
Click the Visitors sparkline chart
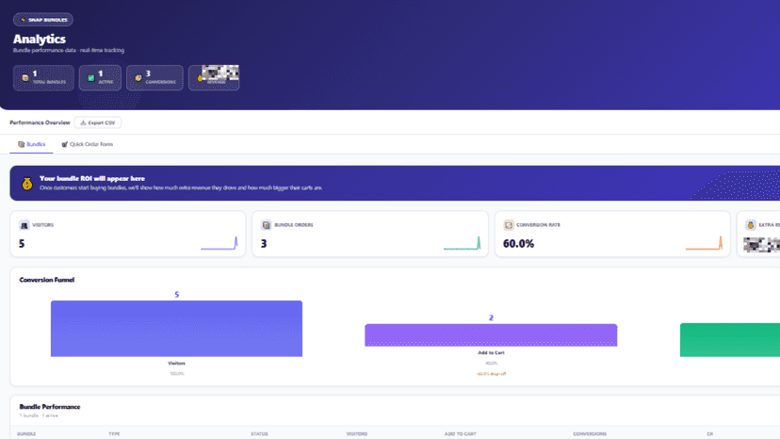click(x=219, y=243)
